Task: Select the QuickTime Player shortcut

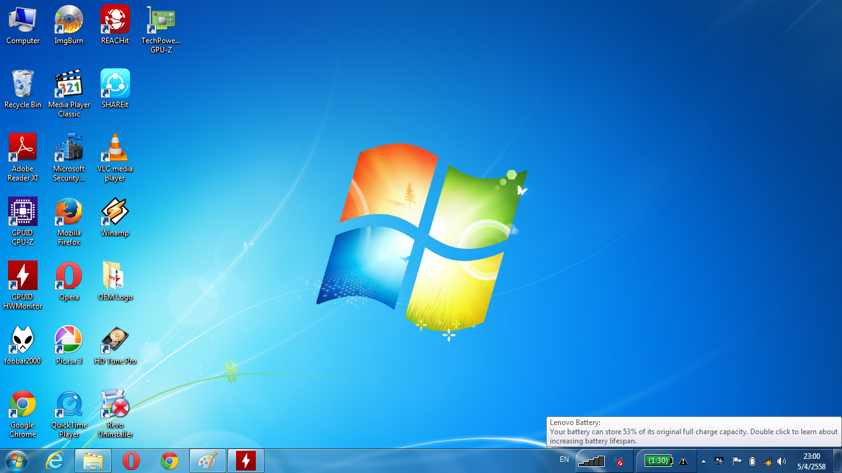Action: [x=69, y=414]
